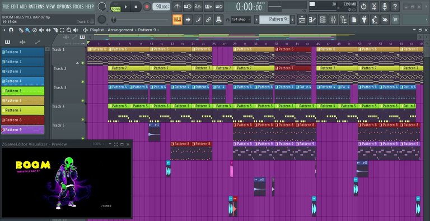
Task: Select the Playback speaker tool in Playlist
Action: point(76,30)
